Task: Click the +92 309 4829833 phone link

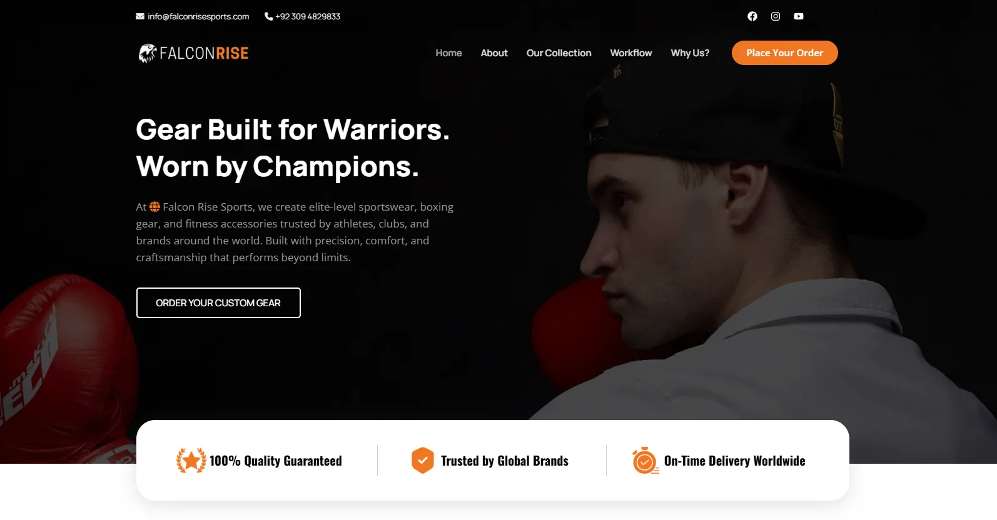Action: [x=308, y=16]
